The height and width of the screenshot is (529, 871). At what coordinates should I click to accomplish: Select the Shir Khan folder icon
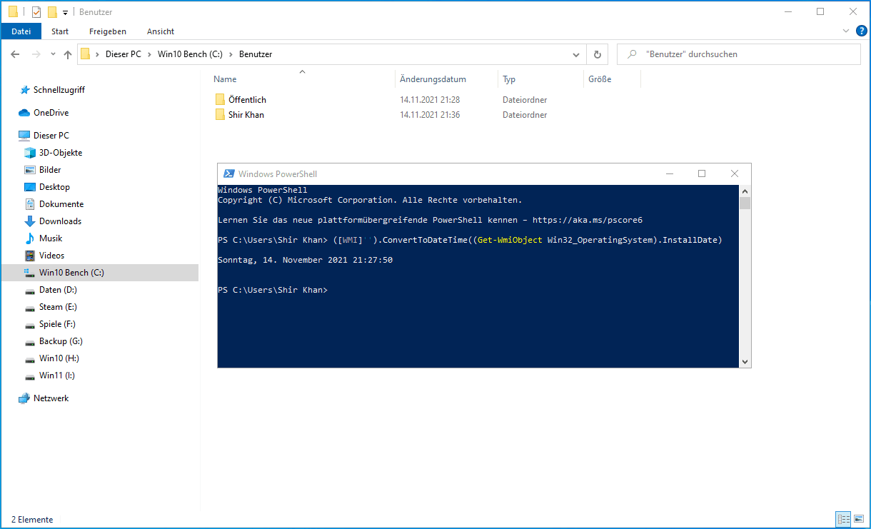220,115
